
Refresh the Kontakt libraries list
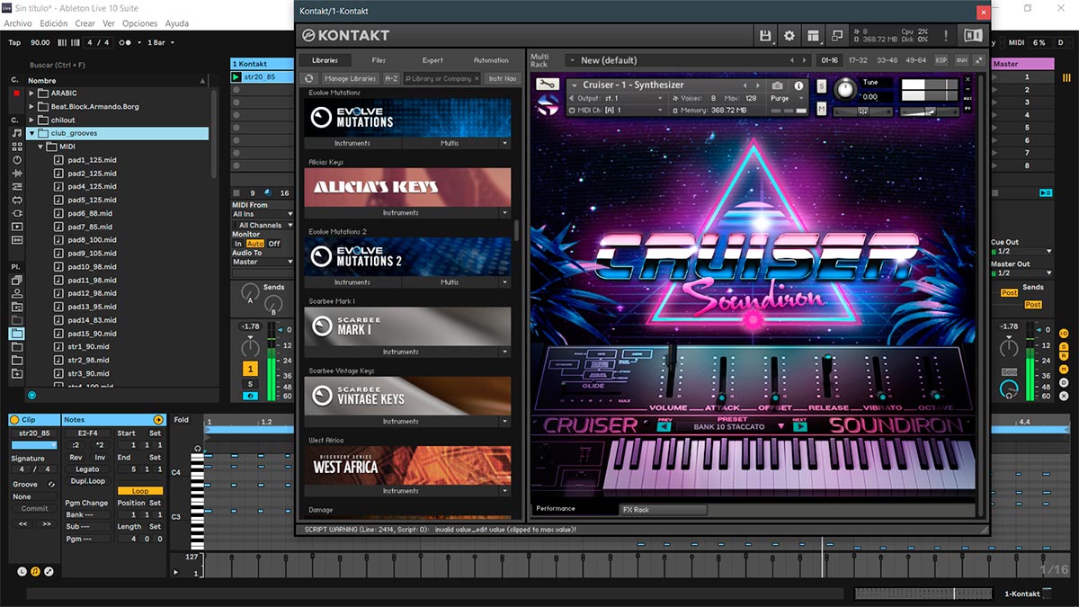(309, 78)
